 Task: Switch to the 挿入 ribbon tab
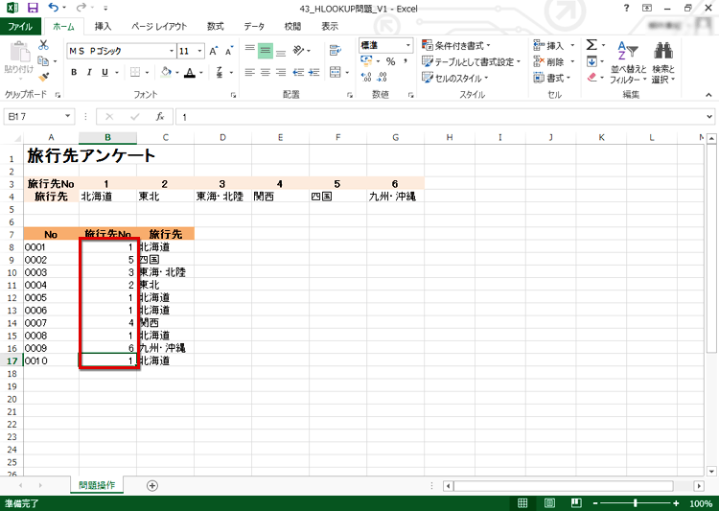103,26
